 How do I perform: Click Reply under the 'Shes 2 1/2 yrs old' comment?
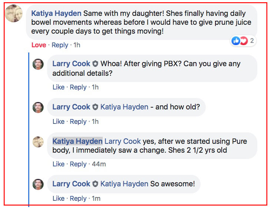78,164
